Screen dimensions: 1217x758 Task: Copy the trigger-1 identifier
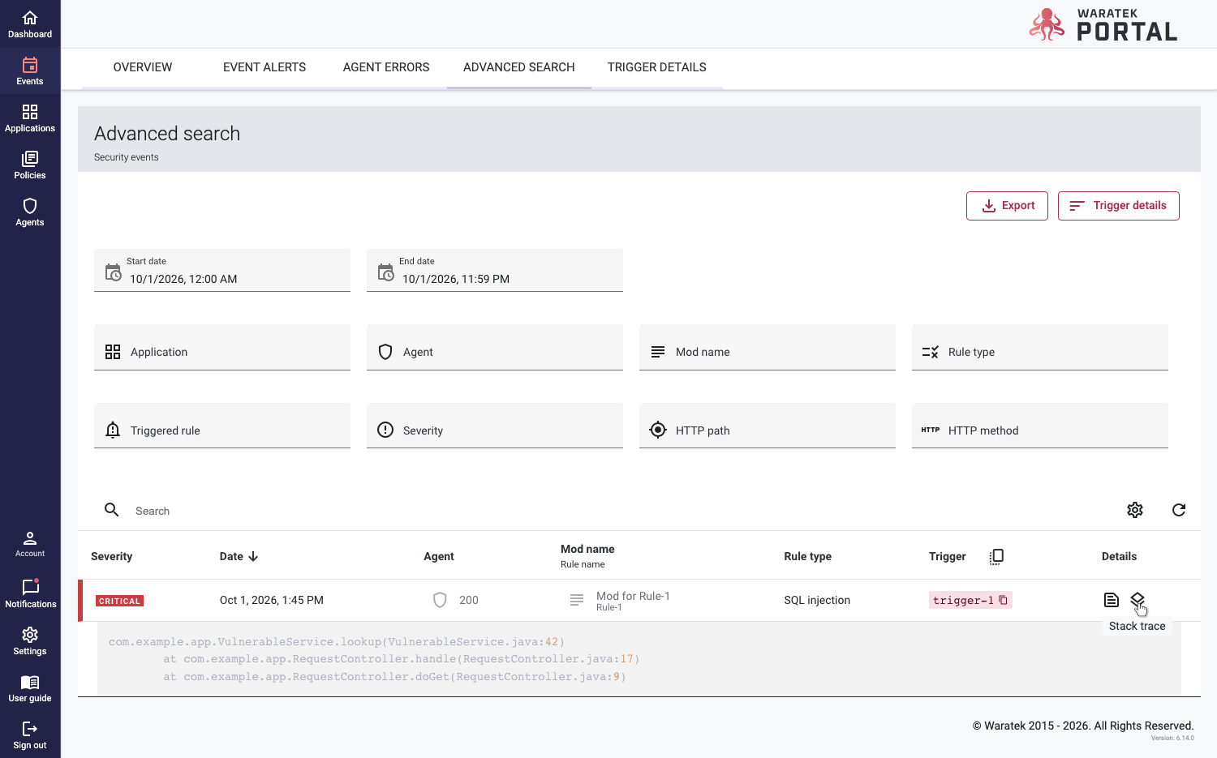(1004, 600)
